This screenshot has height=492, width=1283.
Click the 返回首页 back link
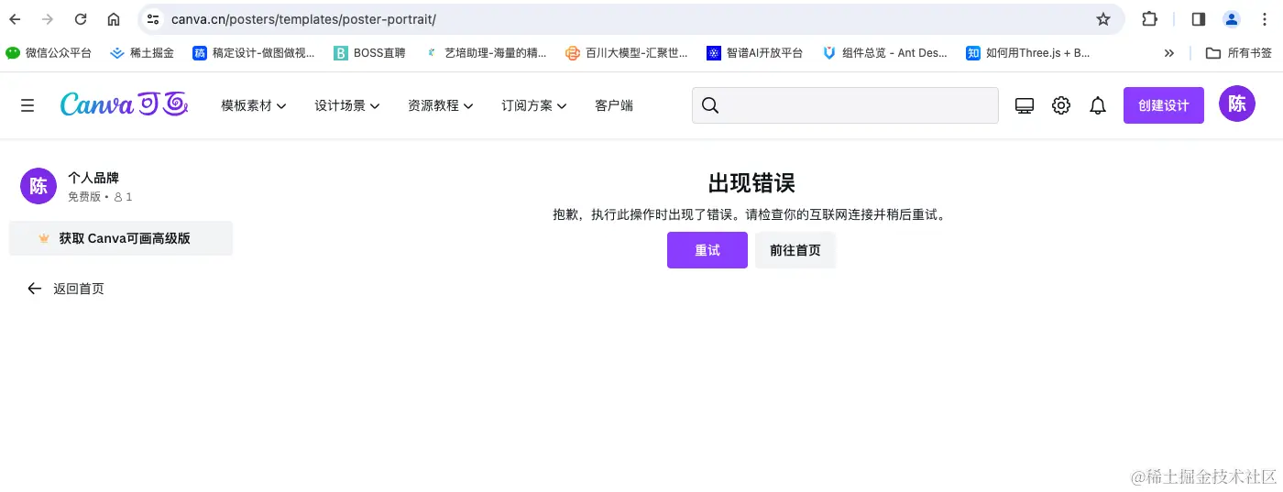[66, 289]
